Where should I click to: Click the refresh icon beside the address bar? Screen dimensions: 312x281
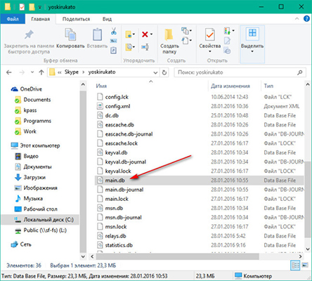[164, 72]
